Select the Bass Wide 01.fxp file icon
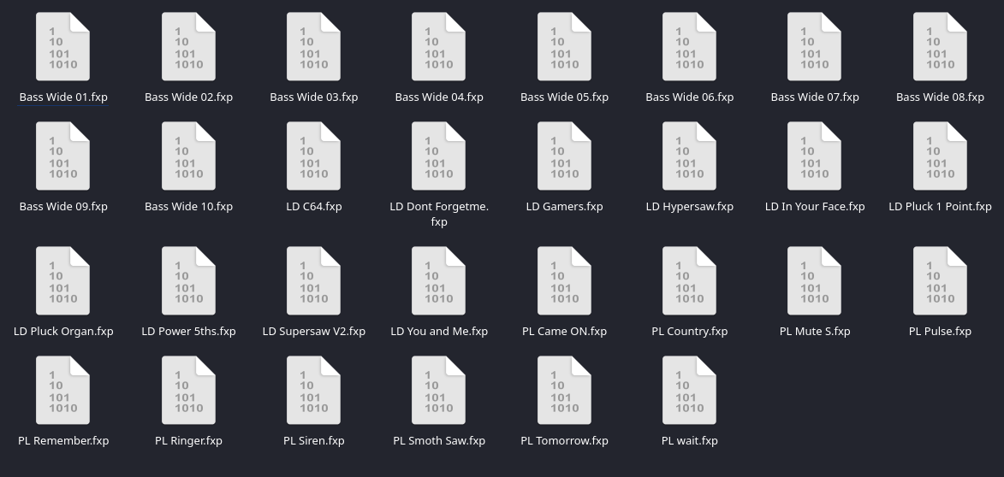The width and height of the screenshot is (1004, 477). [x=62, y=47]
